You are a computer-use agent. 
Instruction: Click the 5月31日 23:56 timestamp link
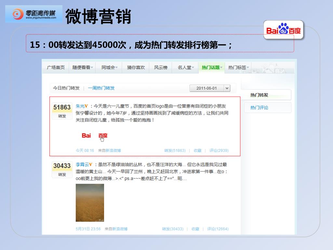pyautogui.click(x=88, y=229)
